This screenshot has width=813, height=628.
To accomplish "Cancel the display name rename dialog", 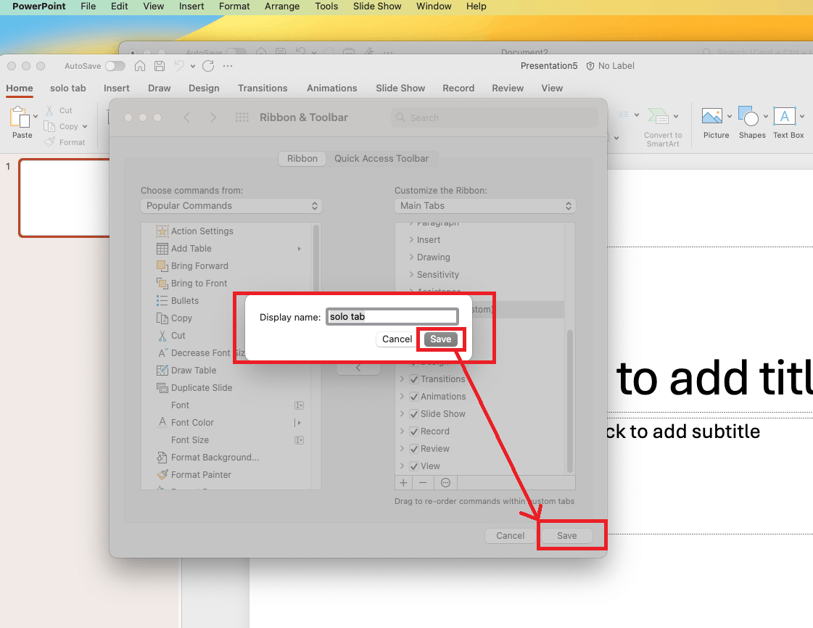I will point(397,339).
